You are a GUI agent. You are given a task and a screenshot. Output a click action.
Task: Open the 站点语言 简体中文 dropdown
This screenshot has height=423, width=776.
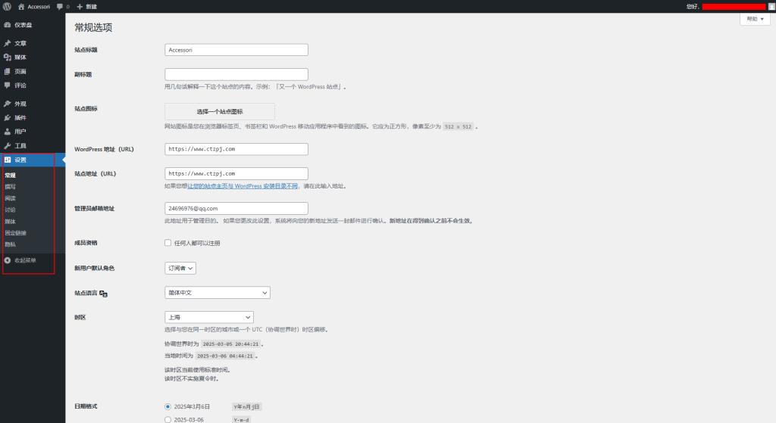[217, 293]
